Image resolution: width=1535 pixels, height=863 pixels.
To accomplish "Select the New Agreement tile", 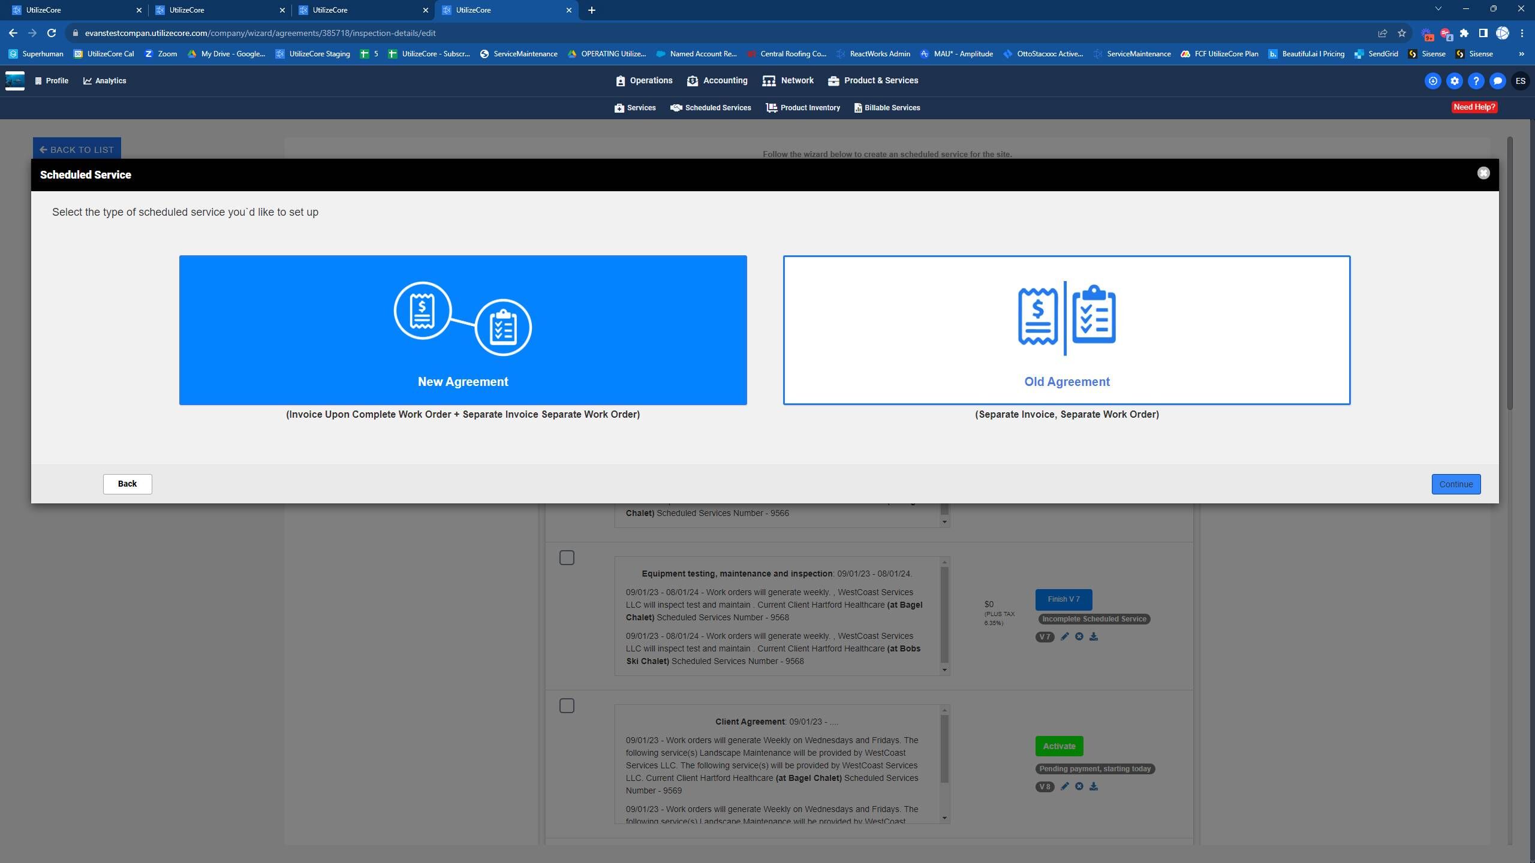I will [462, 330].
